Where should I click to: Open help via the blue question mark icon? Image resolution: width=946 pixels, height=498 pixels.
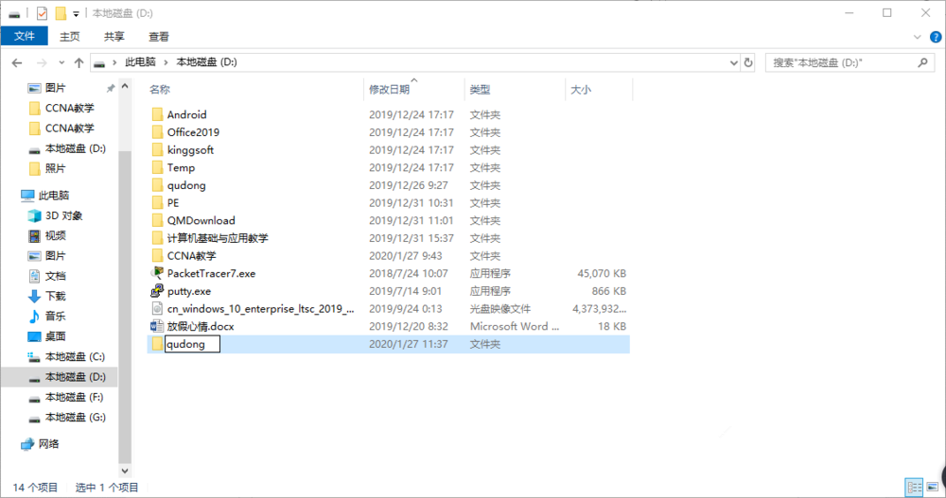tap(934, 37)
